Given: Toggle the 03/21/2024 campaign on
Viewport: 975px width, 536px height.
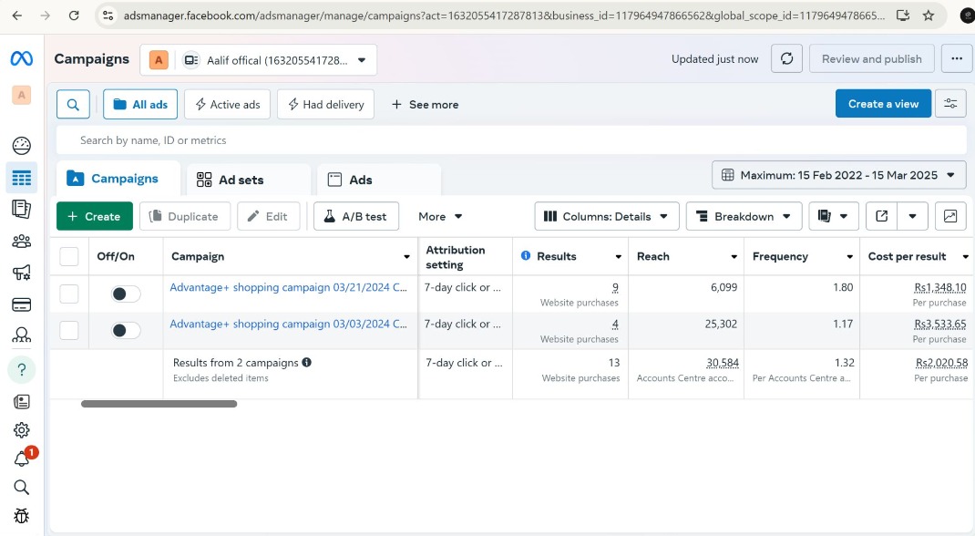Looking at the screenshot, I should [x=126, y=294].
